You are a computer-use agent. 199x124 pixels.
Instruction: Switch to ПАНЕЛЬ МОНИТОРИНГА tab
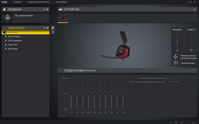pos(38,2)
